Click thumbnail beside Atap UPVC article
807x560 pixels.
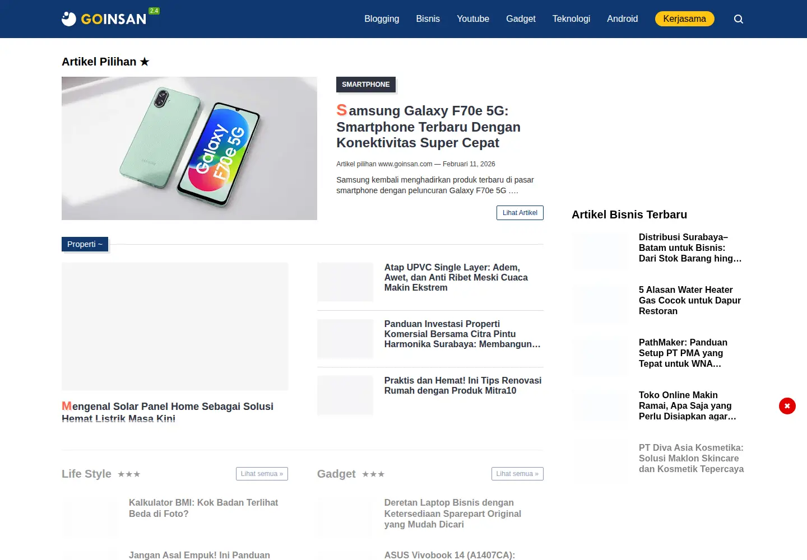tap(345, 282)
